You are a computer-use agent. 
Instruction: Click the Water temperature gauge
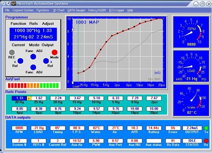[x=191, y=100]
